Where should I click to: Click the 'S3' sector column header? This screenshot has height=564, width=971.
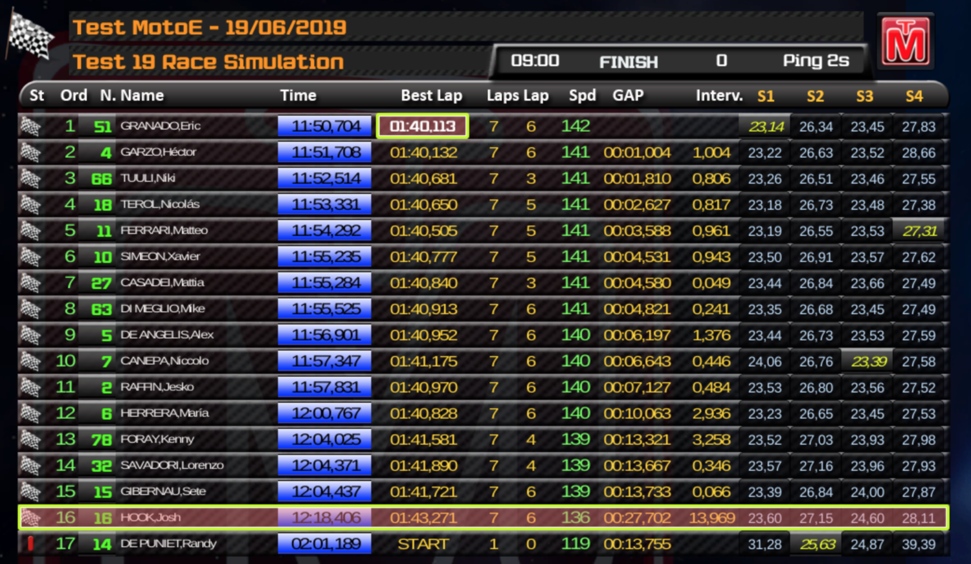(x=865, y=96)
